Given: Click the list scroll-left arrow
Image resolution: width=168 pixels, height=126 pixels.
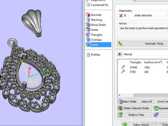Looking at the screenshot, I should (x=120, y=95).
